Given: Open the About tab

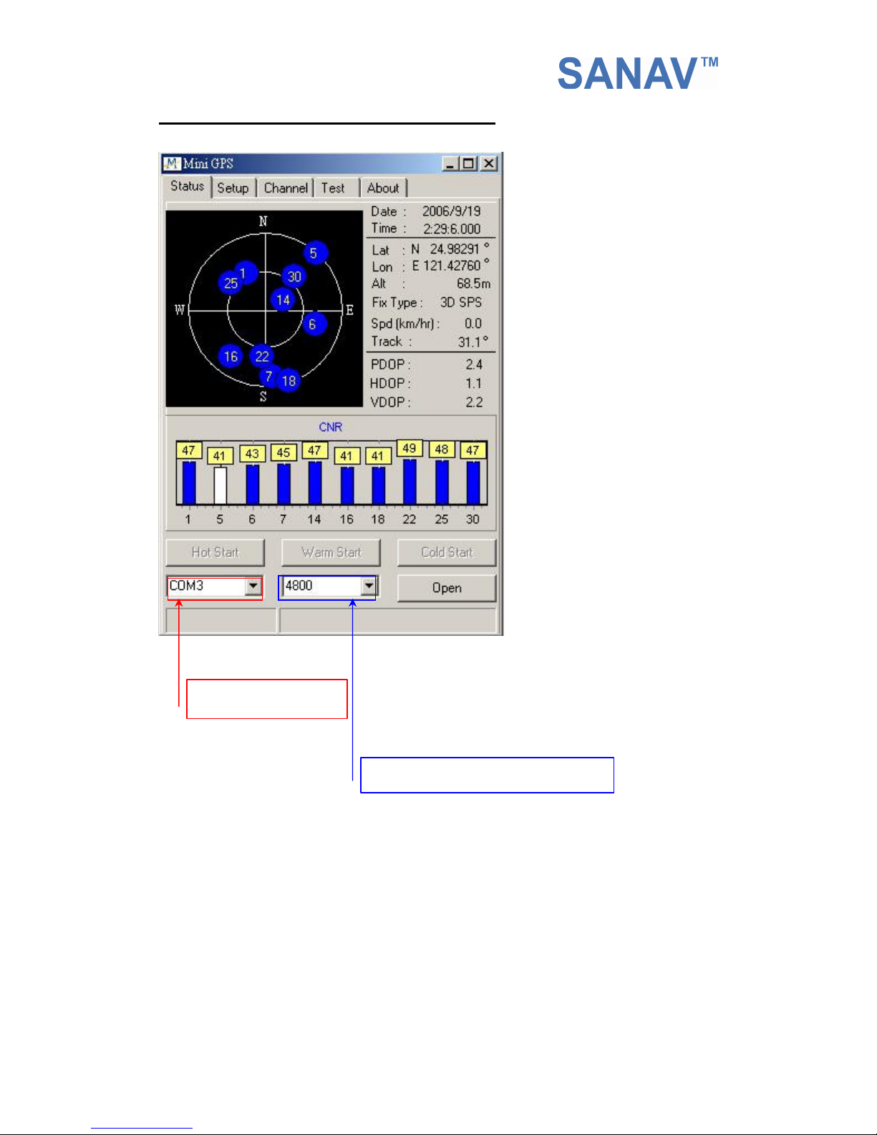Looking at the screenshot, I should click(383, 188).
